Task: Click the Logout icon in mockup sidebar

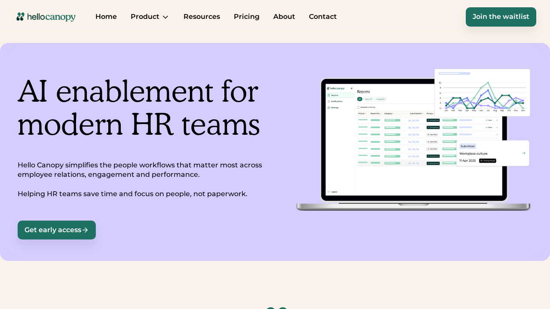Action: click(x=329, y=192)
